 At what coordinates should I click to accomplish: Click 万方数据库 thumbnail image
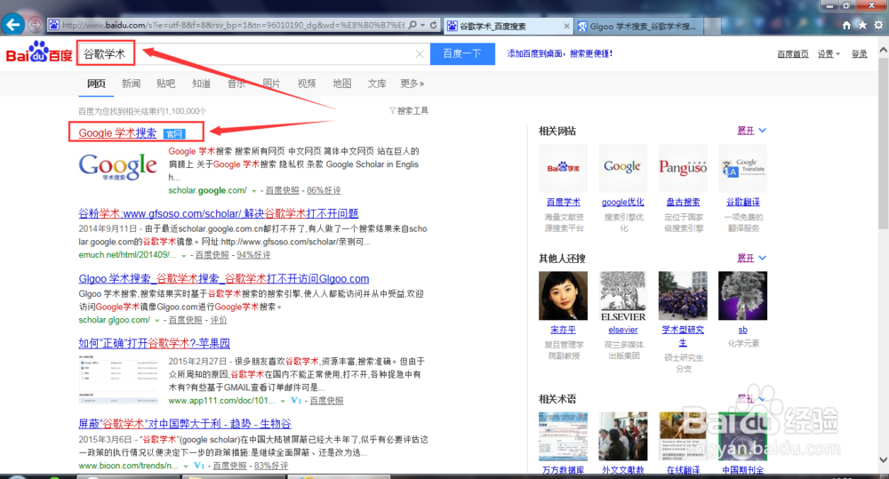[563, 436]
